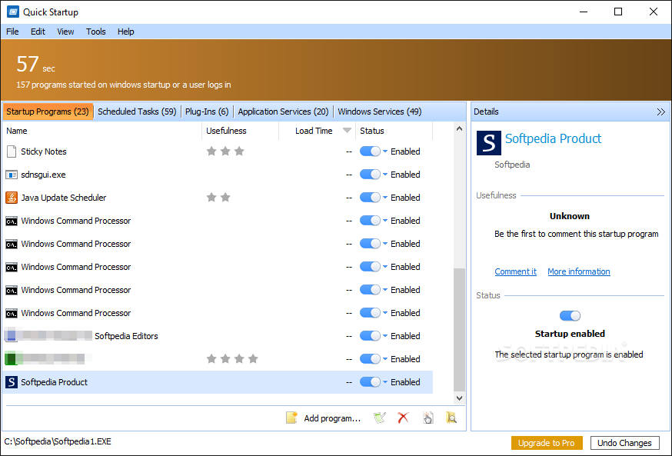672x456 pixels.
Task: Click the C:\Softpedia\Softpedia1.EXE status bar path
Action: click(58, 441)
